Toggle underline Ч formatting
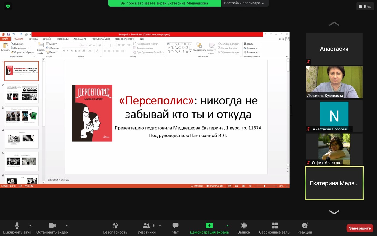This screenshot has width=377, height=236. coord(72,51)
